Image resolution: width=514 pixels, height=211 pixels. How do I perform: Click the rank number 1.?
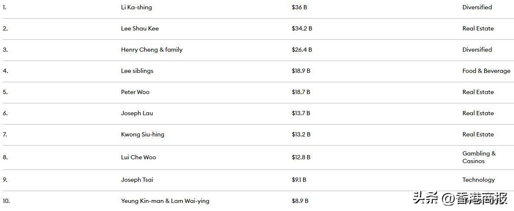(5, 7)
